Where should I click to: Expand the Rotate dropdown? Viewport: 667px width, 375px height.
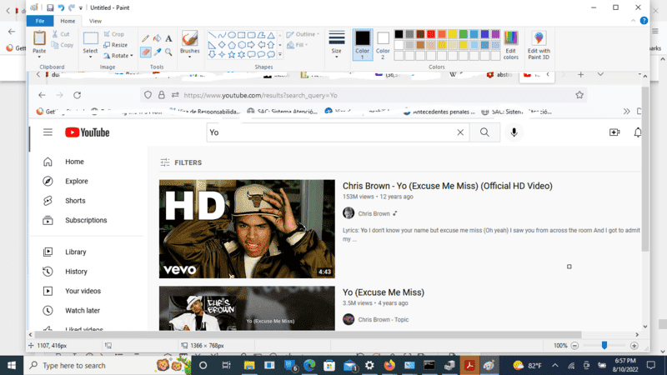(132, 56)
